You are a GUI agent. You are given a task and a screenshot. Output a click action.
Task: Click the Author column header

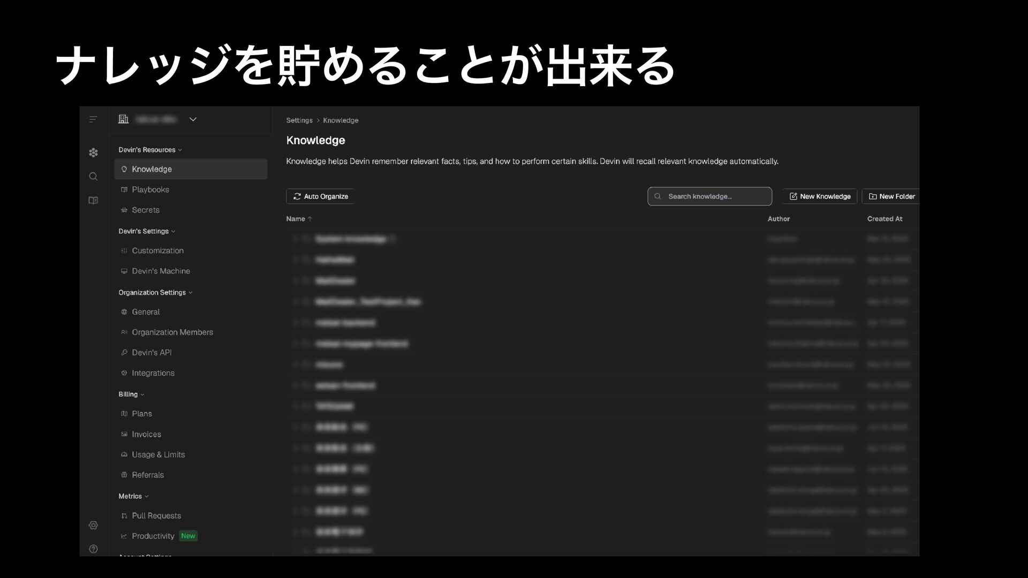pos(778,219)
